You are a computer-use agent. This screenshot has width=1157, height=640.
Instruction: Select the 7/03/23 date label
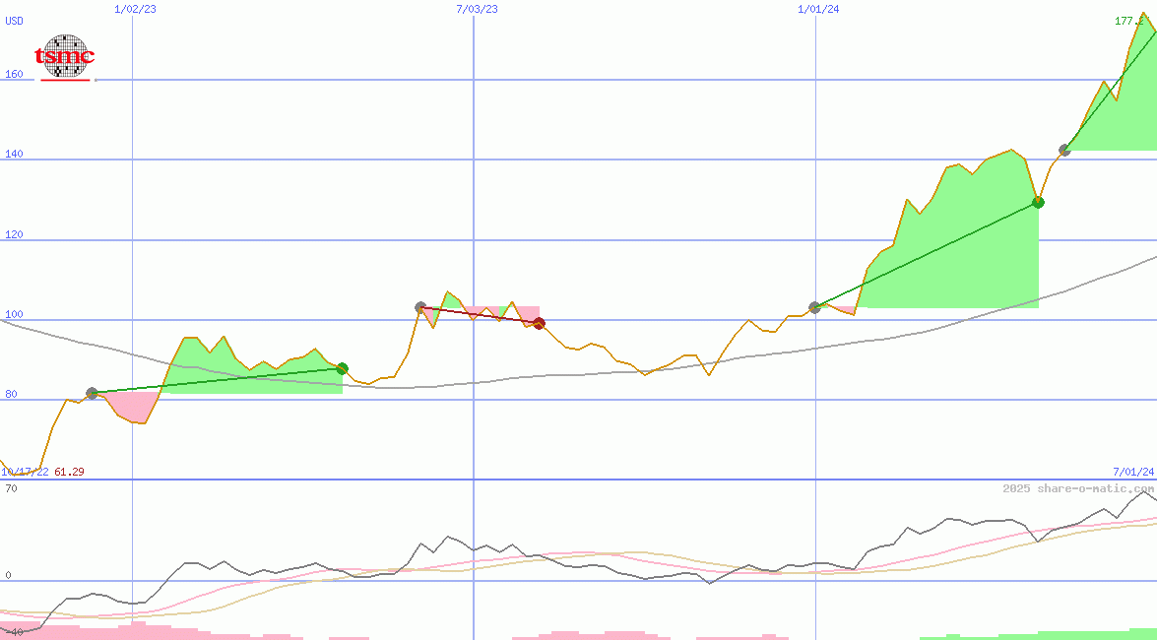click(x=477, y=9)
